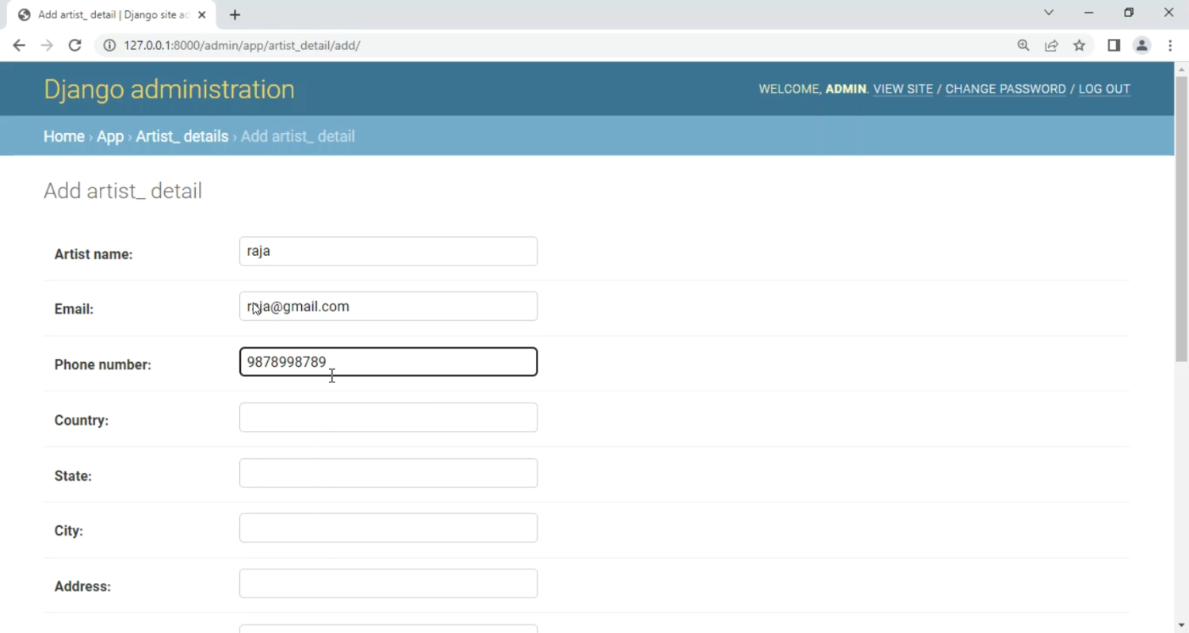Open Artist_ details breadcrumb link
Image resolution: width=1189 pixels, height=633 pixels.
(182, 136)
